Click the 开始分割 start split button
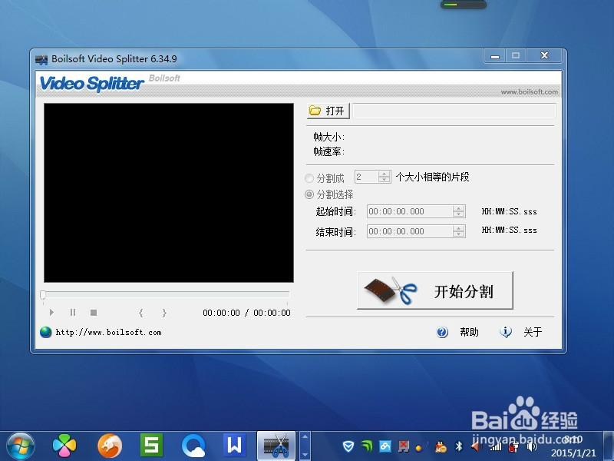 tap(435, 291)
